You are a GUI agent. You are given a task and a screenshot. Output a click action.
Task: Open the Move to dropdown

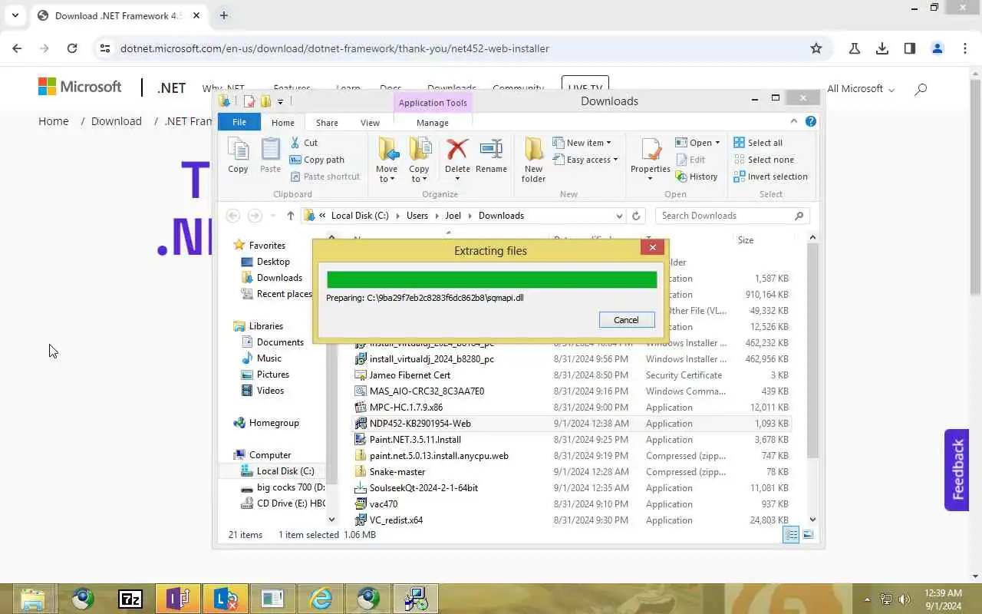[x=387, y=160]
